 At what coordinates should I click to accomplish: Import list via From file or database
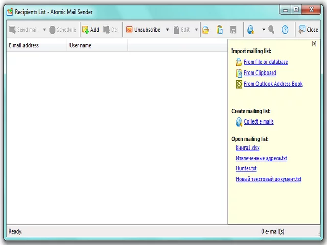(x=265, y=62)
